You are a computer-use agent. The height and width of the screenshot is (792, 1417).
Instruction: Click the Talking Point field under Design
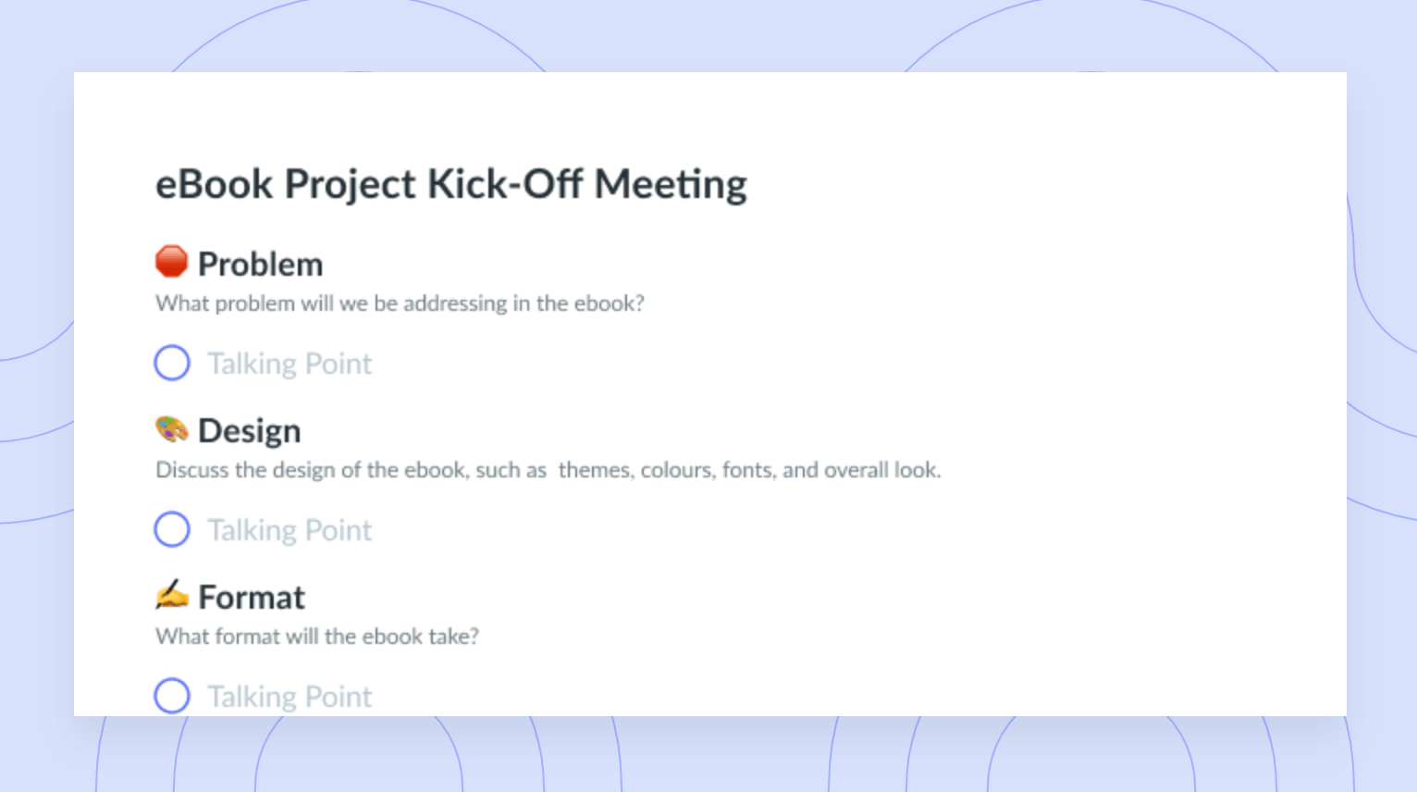[290, 530]
